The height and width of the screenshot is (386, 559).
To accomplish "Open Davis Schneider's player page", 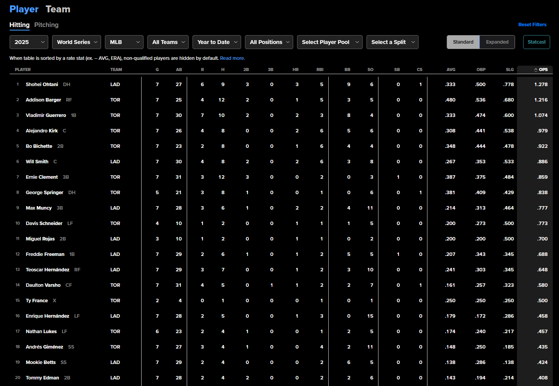I will click(x=44, y=223).
